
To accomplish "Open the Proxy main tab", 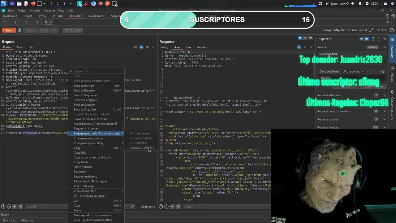I will pyautogui.click(x=42, y=16).
